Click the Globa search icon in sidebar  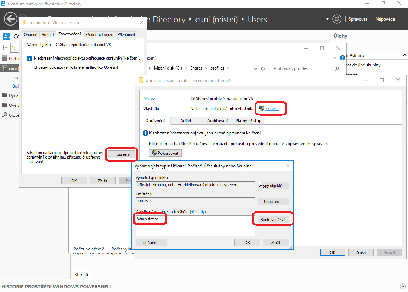[5, 115]
